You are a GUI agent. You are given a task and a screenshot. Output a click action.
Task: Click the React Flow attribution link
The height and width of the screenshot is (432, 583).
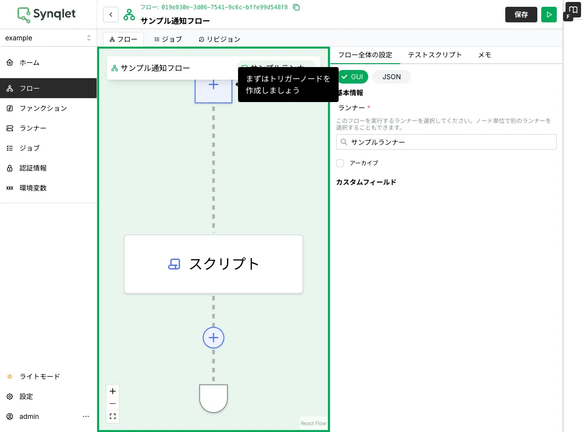313,423
